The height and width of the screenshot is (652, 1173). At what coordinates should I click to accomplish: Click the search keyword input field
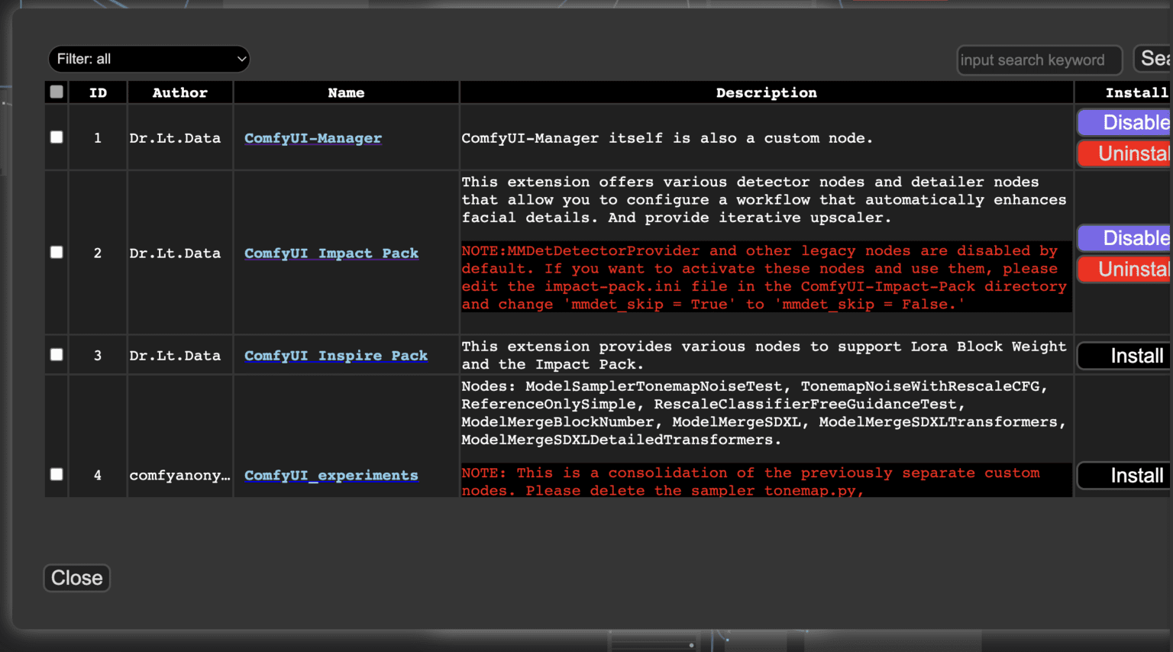point(1039,60)
